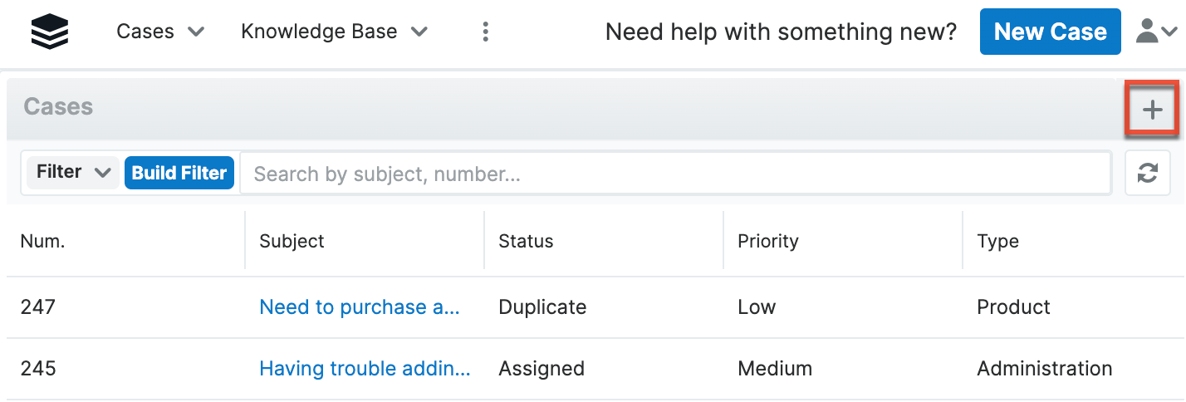This screenshot has height=402, width=1186.
Task: Open the Filter dropdown
Action: (73, 173)
